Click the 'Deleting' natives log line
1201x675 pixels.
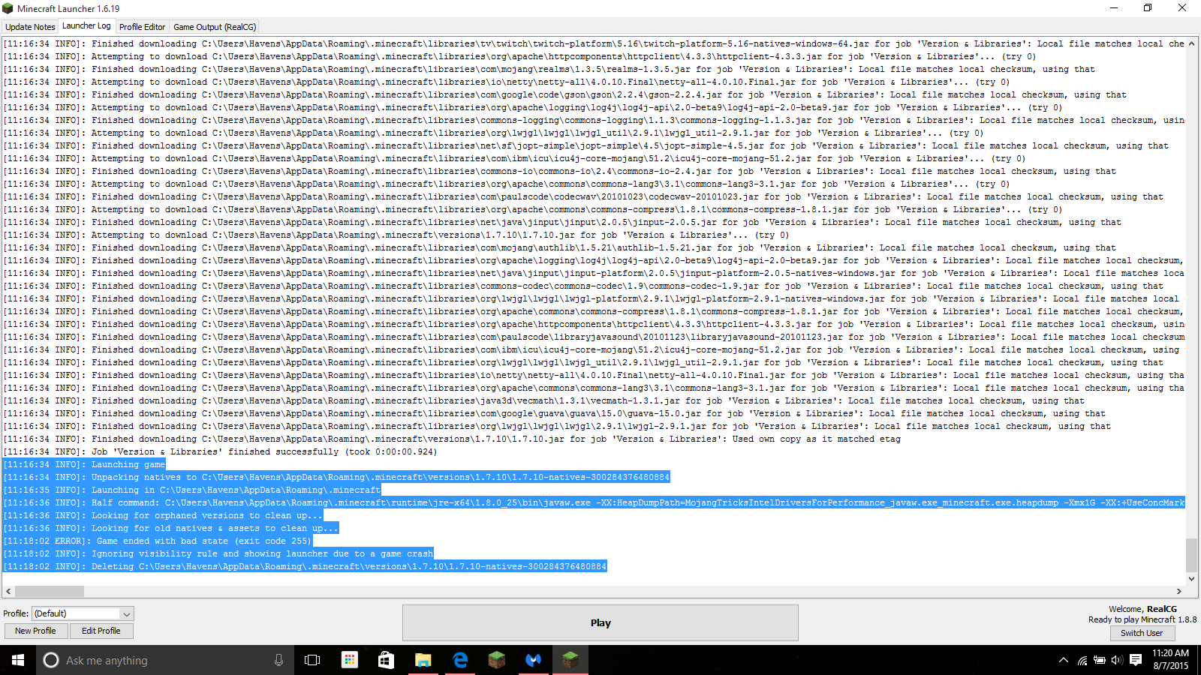305,566
